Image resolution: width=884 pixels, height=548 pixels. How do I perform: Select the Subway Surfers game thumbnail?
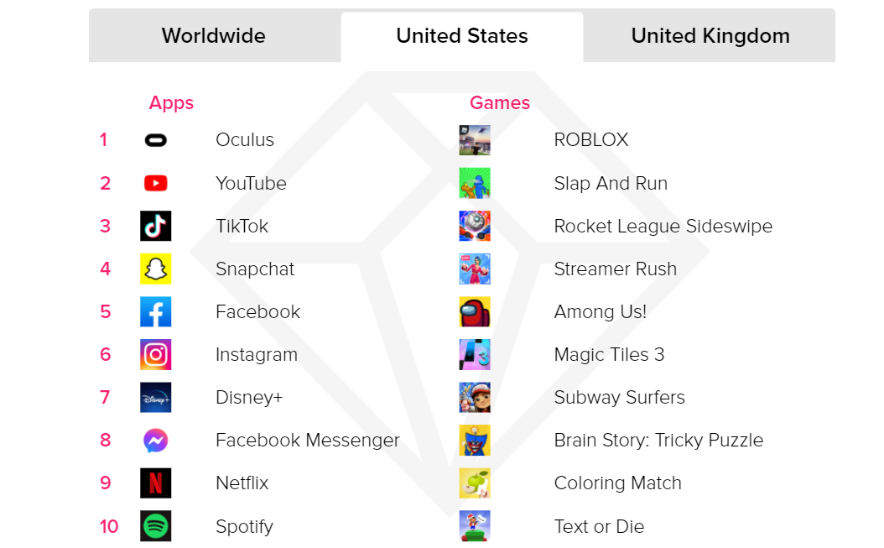pyautogui.click(x=475, y=397)
